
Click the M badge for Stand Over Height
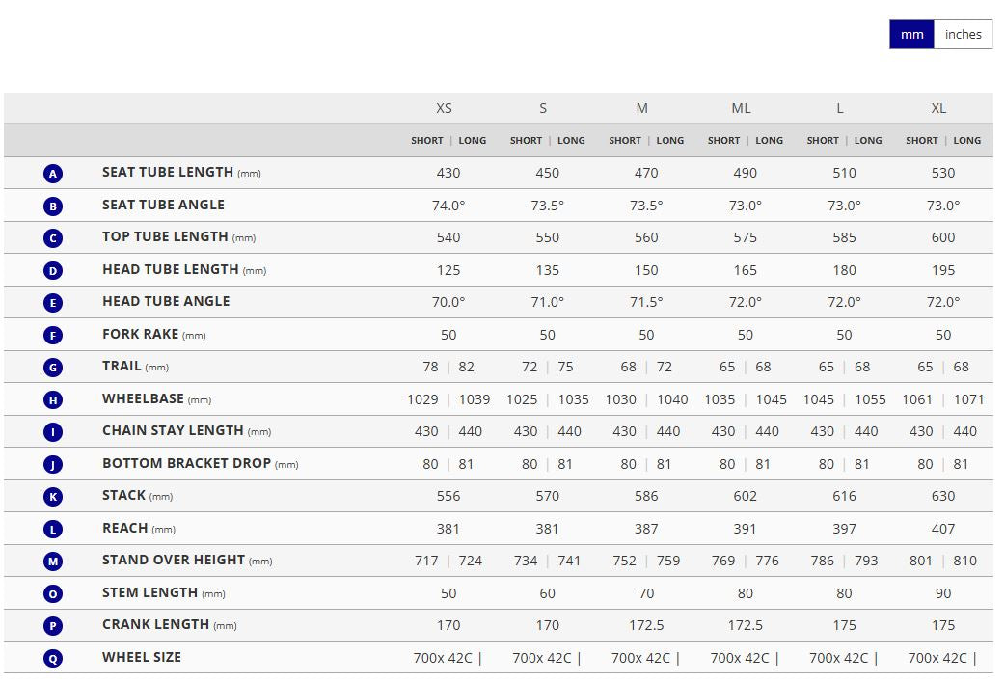53,562
